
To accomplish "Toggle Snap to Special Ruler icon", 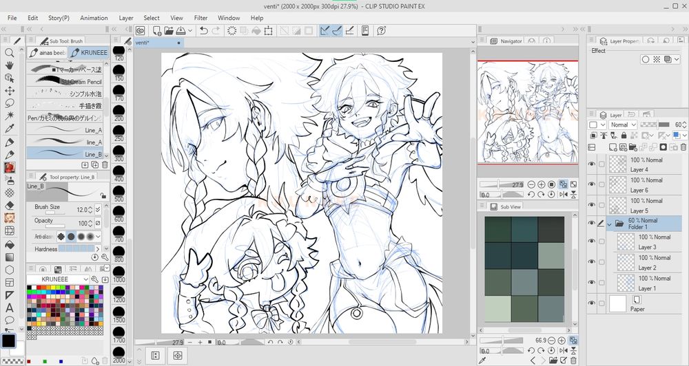I will tap(337, 30).
